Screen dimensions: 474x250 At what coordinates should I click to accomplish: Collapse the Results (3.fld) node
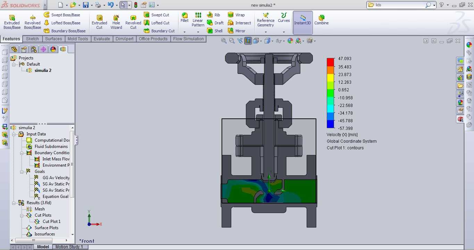point(14,203)
